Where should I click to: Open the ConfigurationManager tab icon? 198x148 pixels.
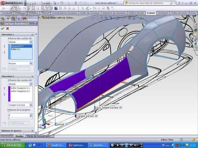(x=14, y=19)
